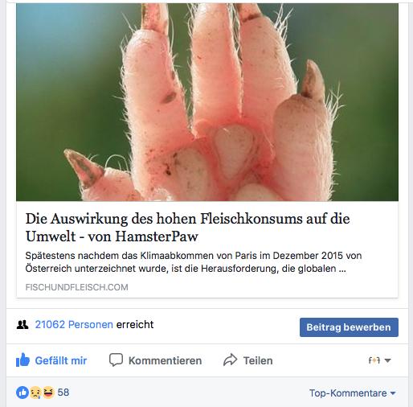The image size is (413, 407).
Task: Click the speech bubble comment icon
Action: pyautogui.click(x=116, y=360)
